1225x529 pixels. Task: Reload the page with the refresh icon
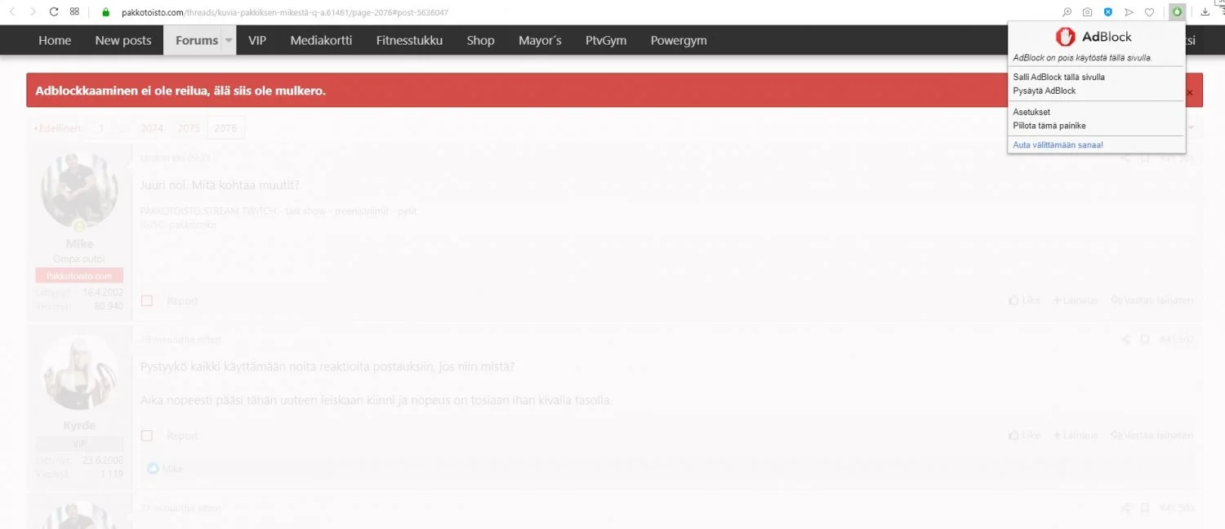54,12
